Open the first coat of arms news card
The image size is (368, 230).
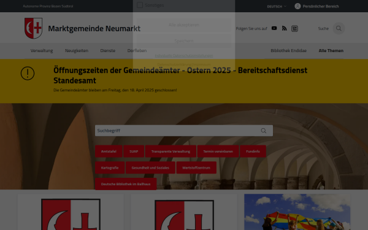[x=71, y=212]
